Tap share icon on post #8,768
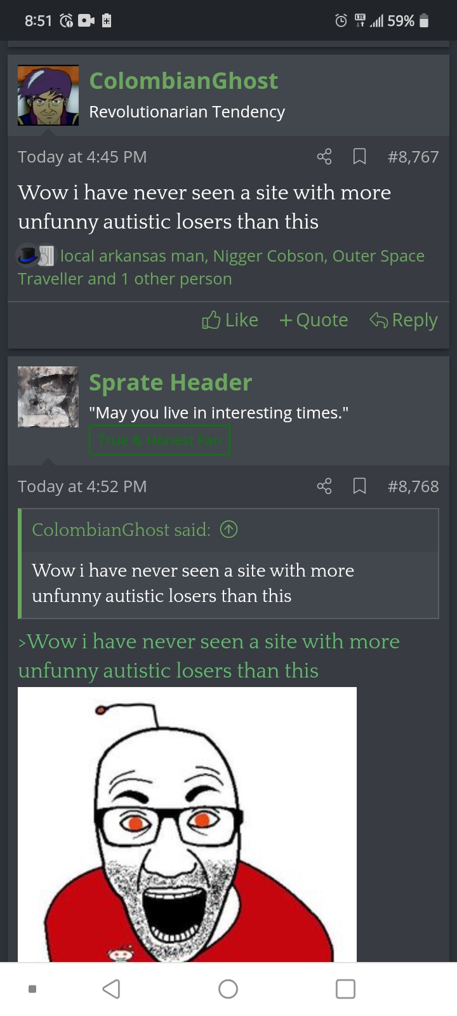This screenshot has width=457, height=1016. pyautogui.click(x=324, y=486)
